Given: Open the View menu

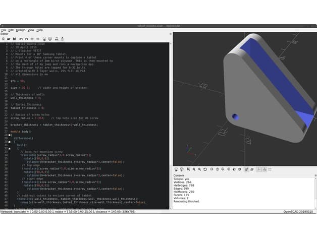Looking at the screenshot, I should 31,30.
